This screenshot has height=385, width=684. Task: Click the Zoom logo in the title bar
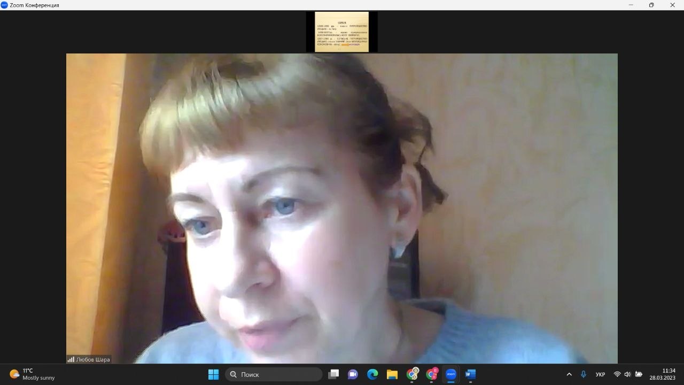coord(4,5)
